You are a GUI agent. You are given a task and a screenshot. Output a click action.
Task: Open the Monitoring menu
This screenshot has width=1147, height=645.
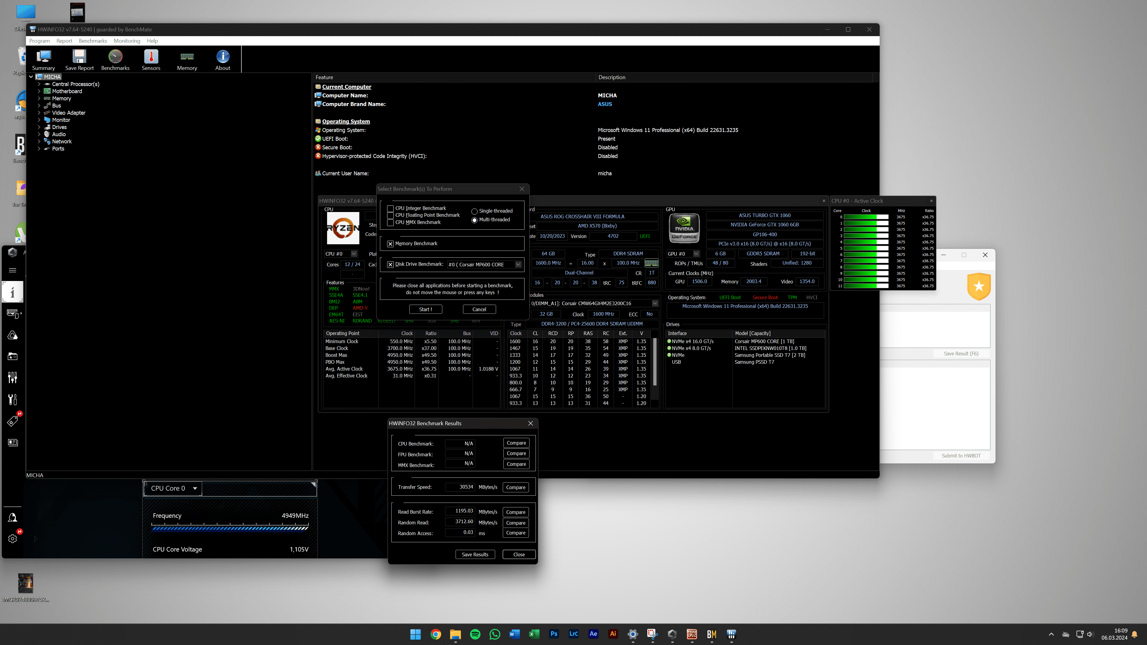pyautogui.click(x=127, y=41)
